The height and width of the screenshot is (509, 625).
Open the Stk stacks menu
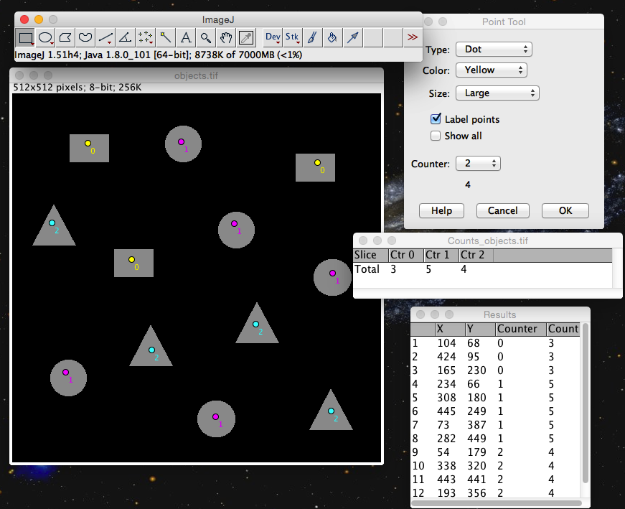[293, 37]
